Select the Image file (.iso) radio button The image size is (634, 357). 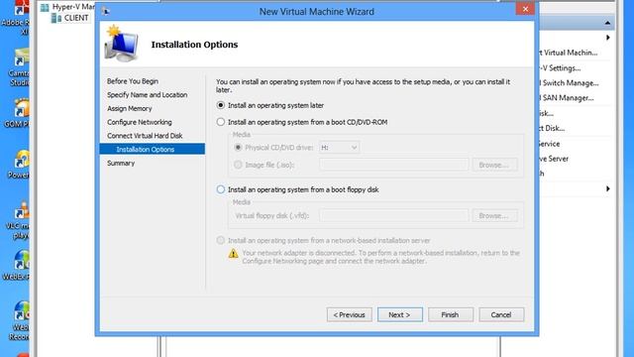(238, 165)
